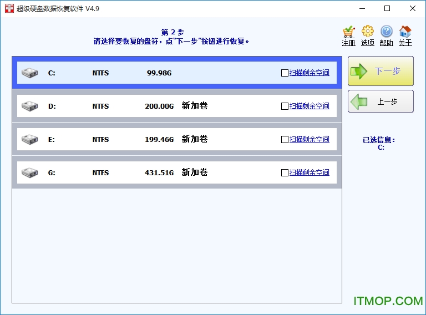Select the 199.46G E: partition row
The width and height of the screenshot is (426, 315).
(x=159, y=139)
